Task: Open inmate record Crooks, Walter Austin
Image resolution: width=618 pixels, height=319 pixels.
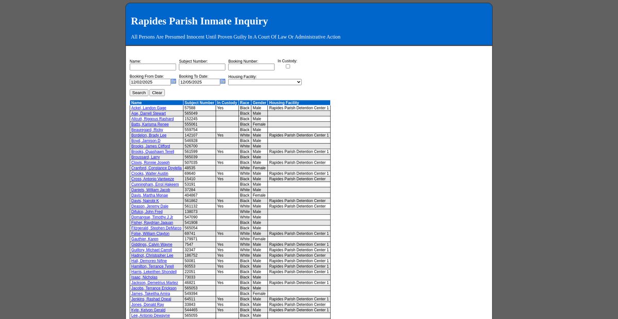Action: pos(150,173)
